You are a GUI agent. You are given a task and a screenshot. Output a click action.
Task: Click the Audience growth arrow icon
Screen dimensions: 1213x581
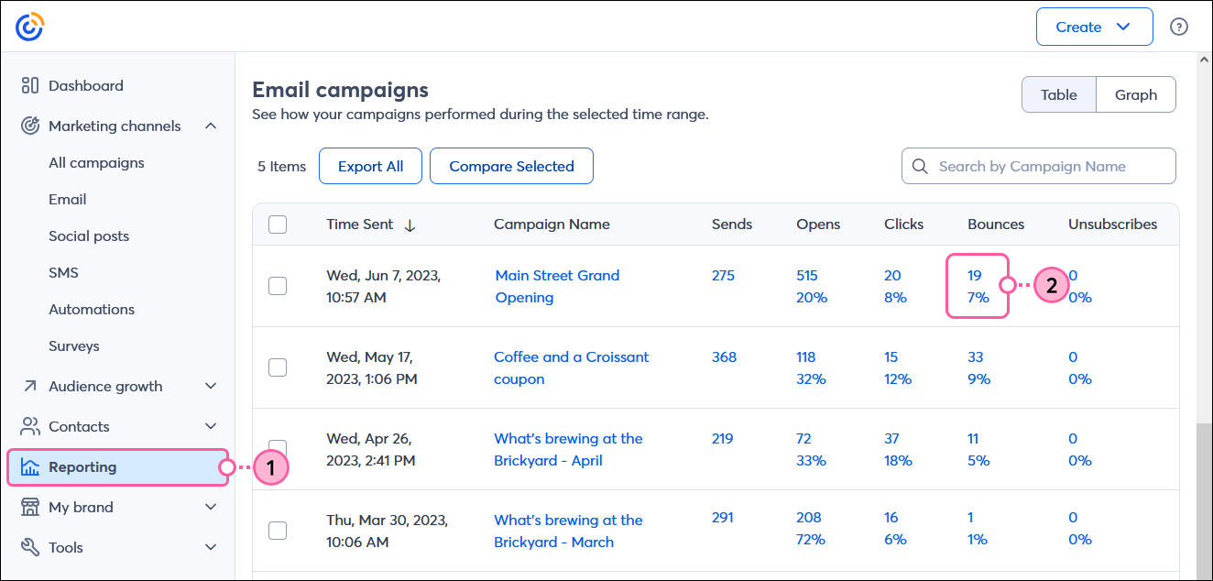29,386
